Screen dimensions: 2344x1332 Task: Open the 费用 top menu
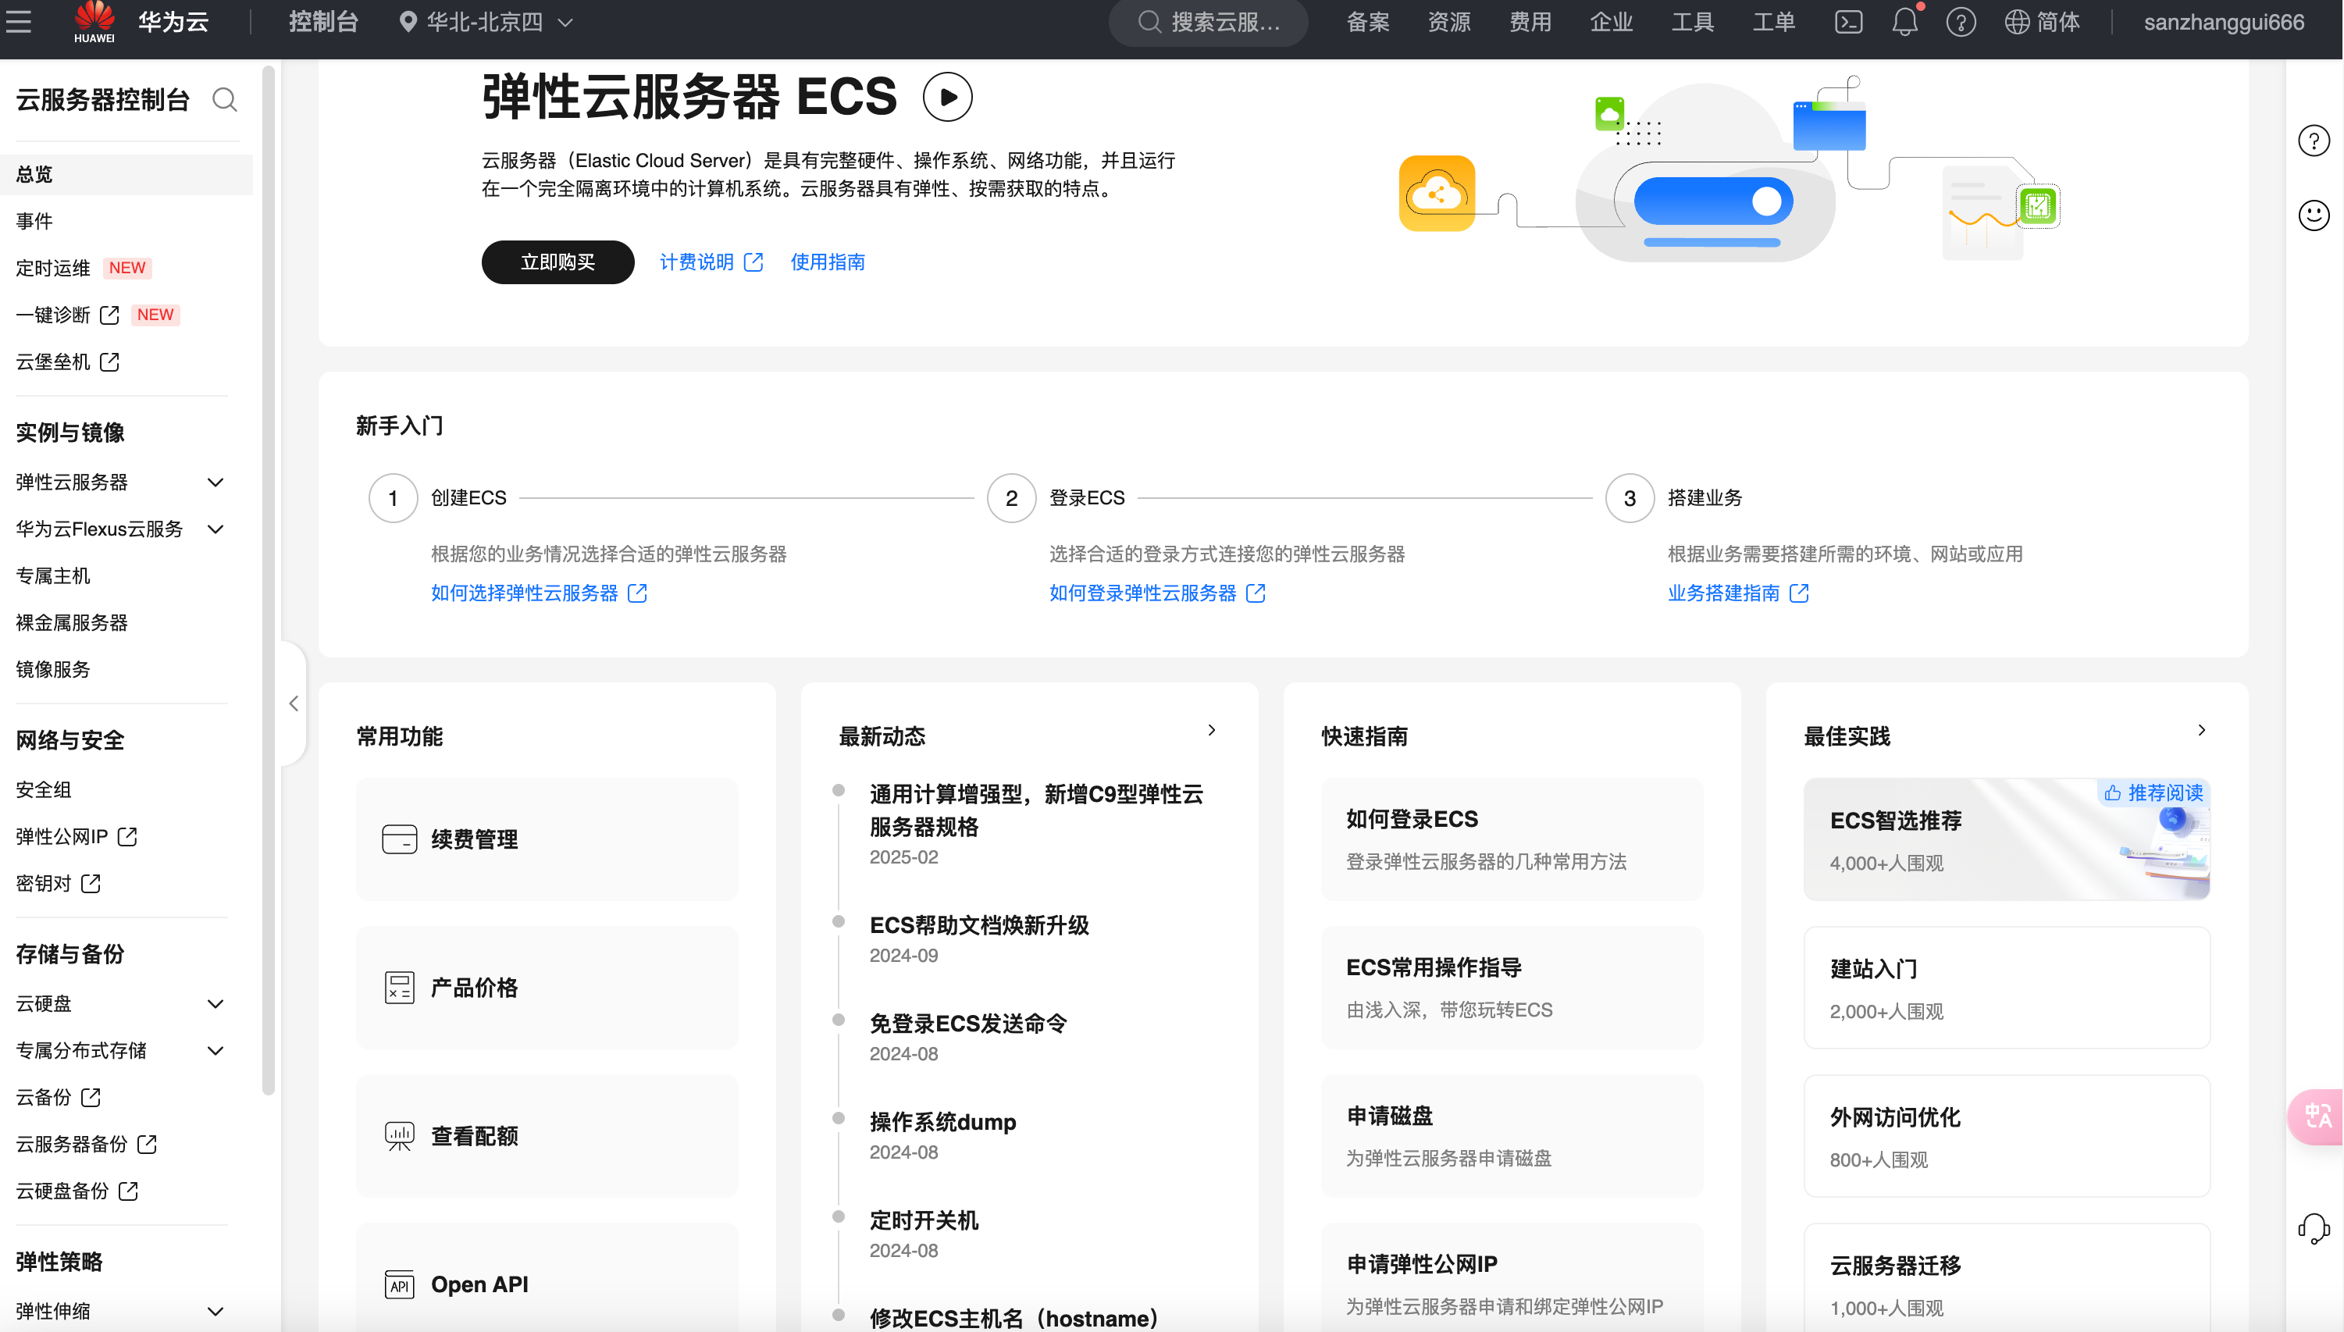[1530, 22]
